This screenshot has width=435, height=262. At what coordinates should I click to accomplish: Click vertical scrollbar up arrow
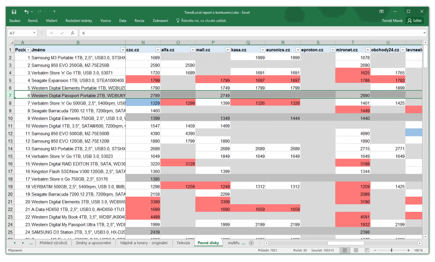click(x=425, y=42)
